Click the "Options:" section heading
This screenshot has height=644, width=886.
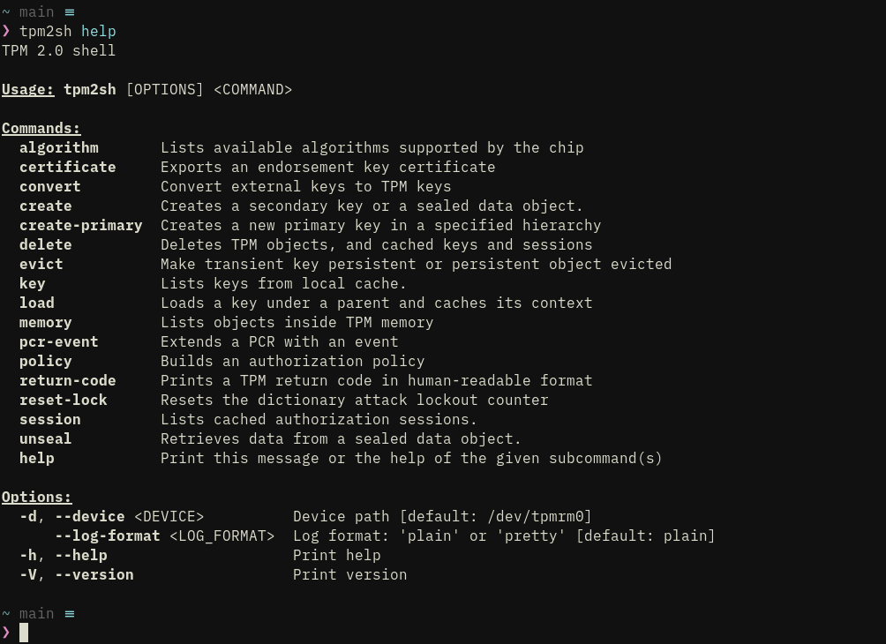(x=37, y=497)
